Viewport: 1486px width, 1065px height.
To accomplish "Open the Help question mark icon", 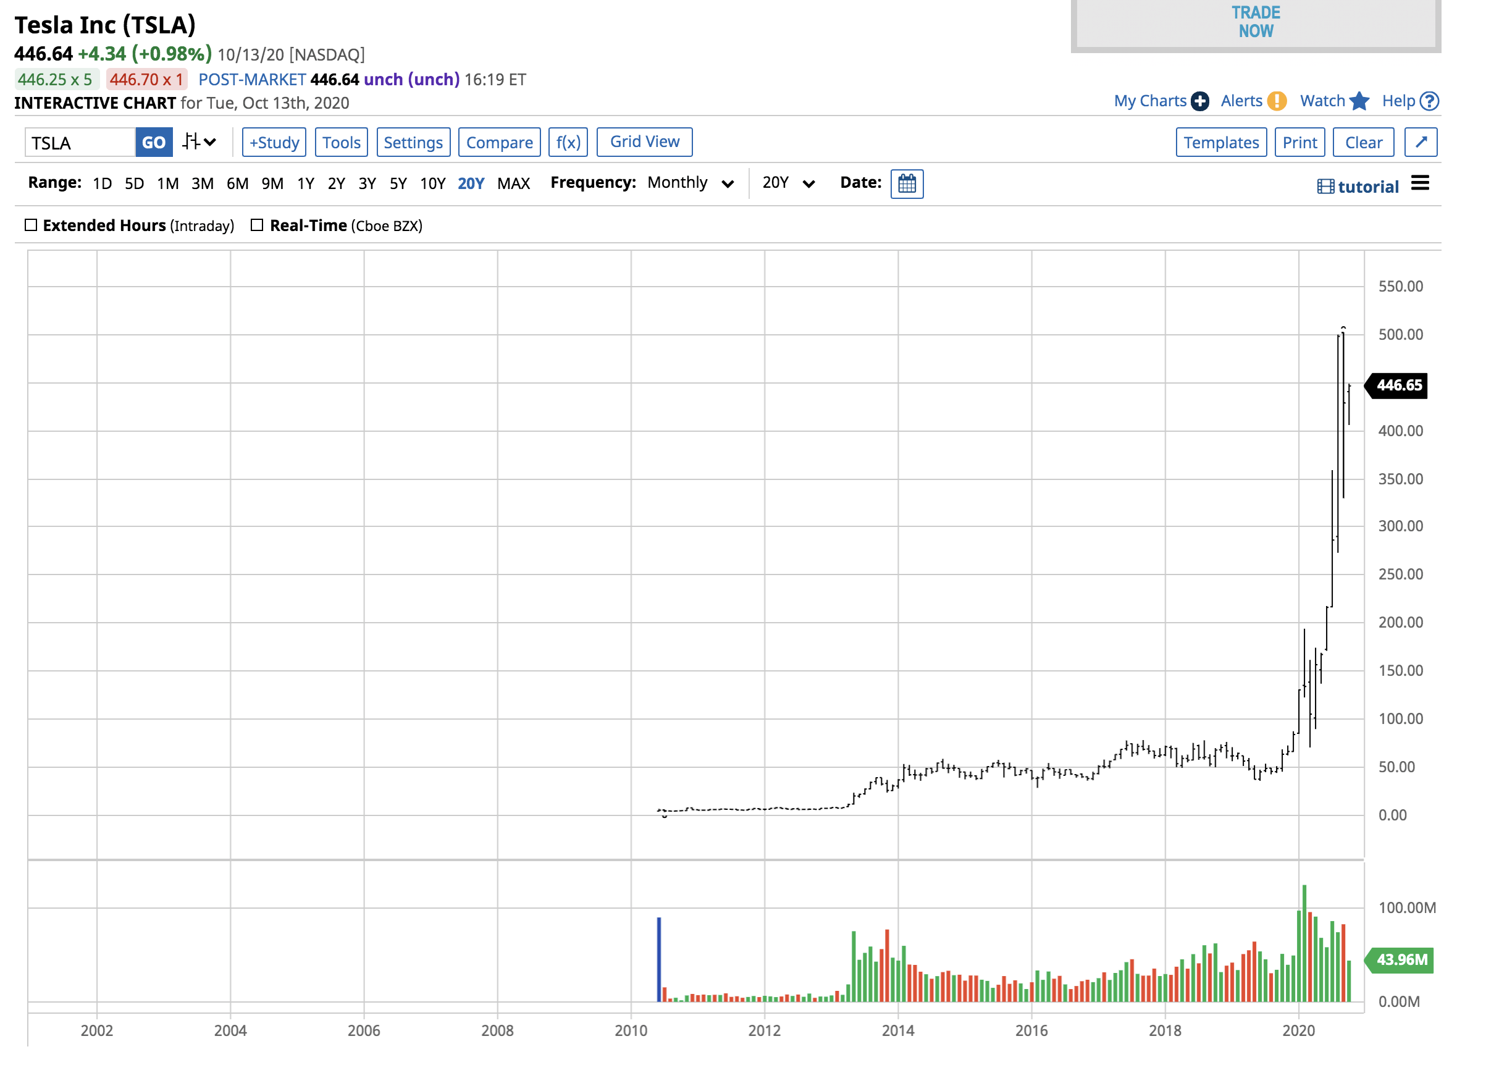I will click(x=1429, y=101).
